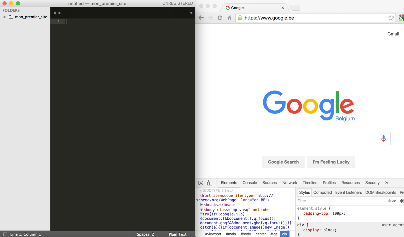Switch to the Security panel
This screenshot has height=237, width=404.
[372, 183]
